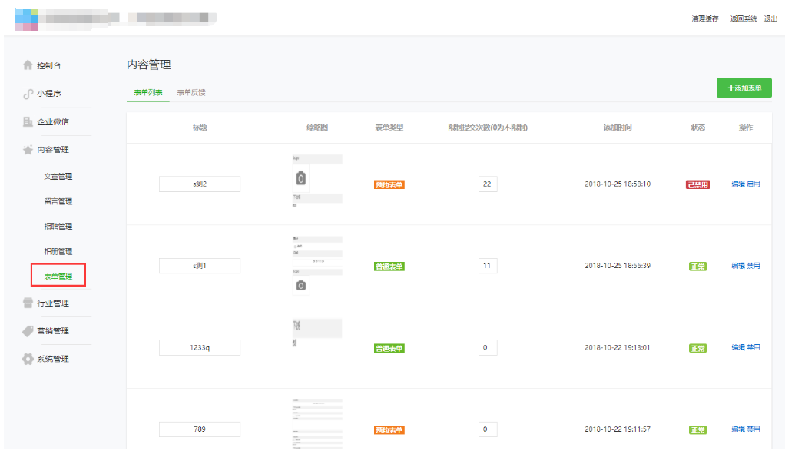Click 启用 for the s测2 row

click(754, 184)
